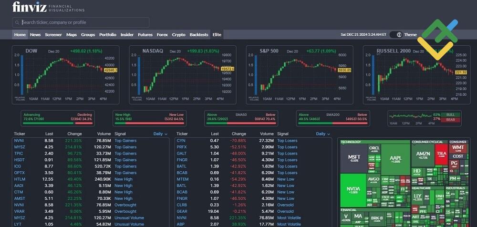
Task: Select the NVDA tile in heatmap
Action: coord(353,190)
